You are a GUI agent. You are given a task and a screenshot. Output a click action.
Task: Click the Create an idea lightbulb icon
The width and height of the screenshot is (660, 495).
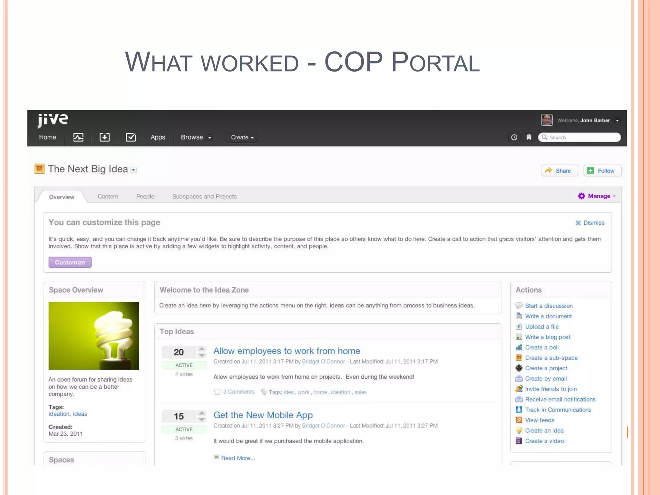(x=519, y=430)
